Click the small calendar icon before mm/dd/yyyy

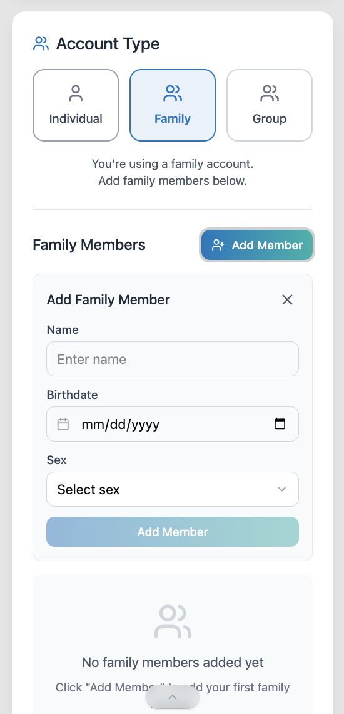[x=63, y=425]
